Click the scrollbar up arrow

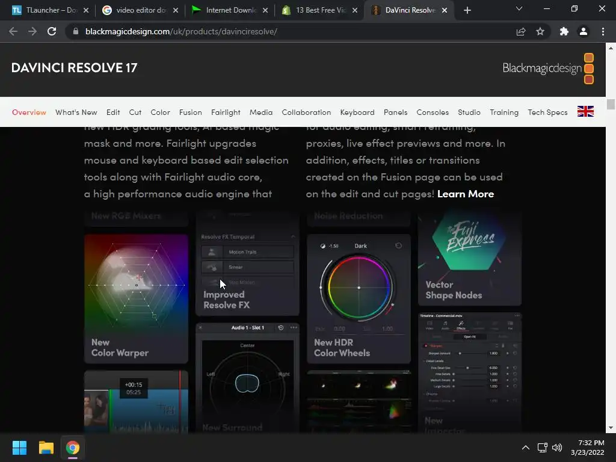click(611, 48)
